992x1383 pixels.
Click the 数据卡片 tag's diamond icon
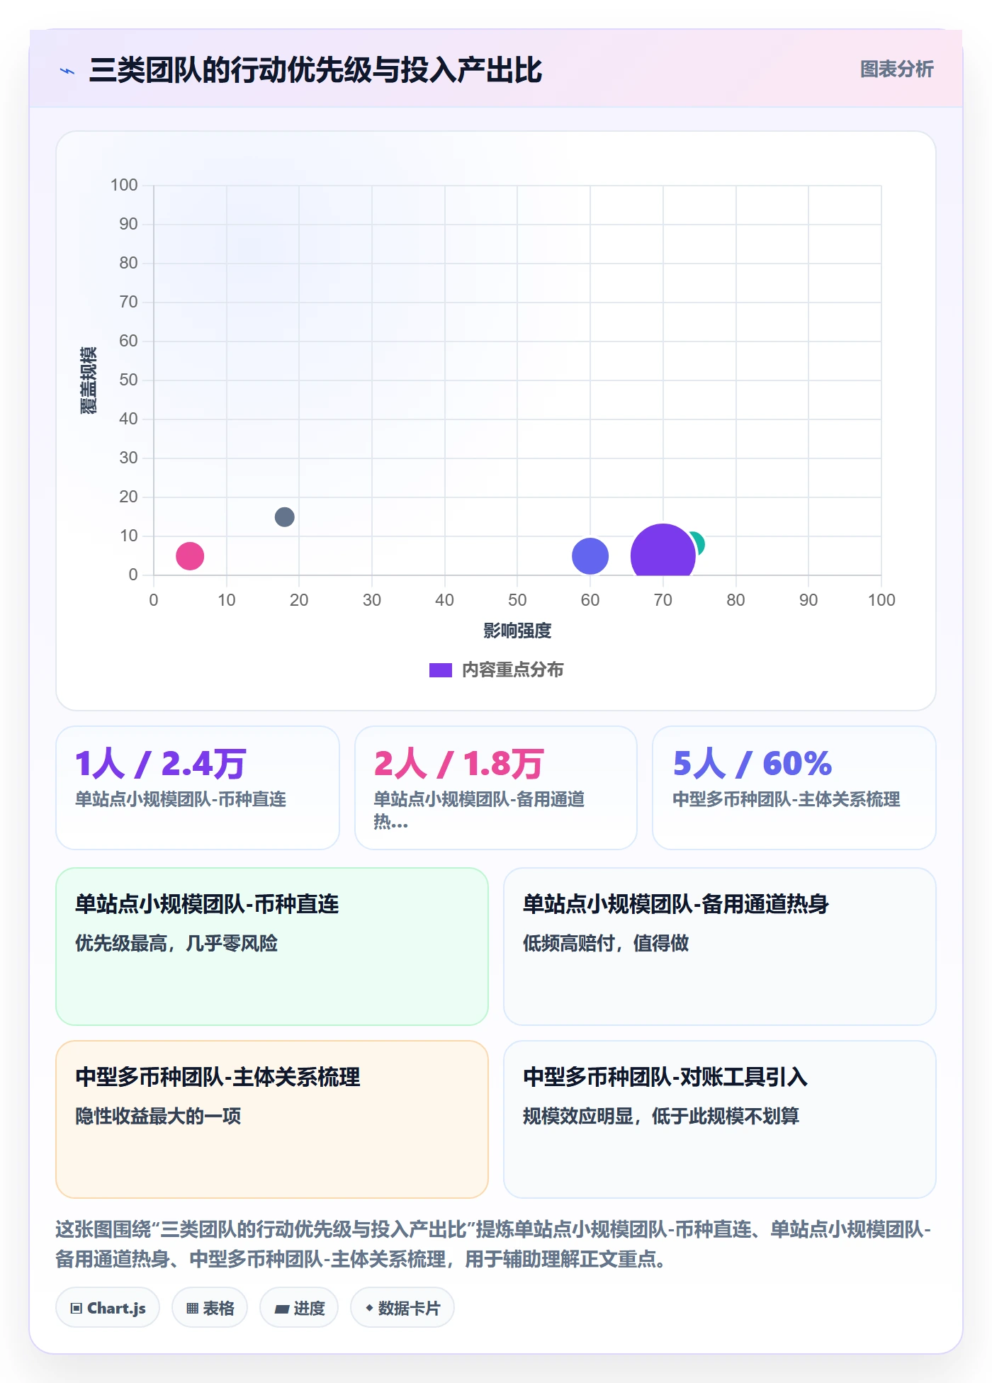click(x=368, y=1308)
